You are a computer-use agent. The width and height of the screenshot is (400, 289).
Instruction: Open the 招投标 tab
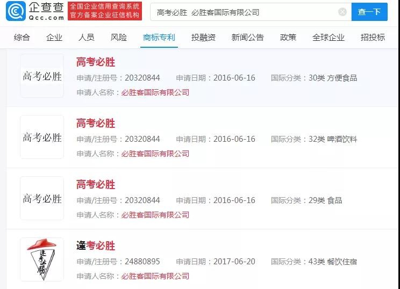(373, 37)
